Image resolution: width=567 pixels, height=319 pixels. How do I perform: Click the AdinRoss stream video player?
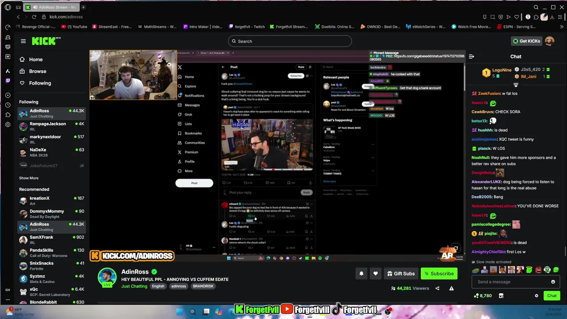click(x=277, y=156)
